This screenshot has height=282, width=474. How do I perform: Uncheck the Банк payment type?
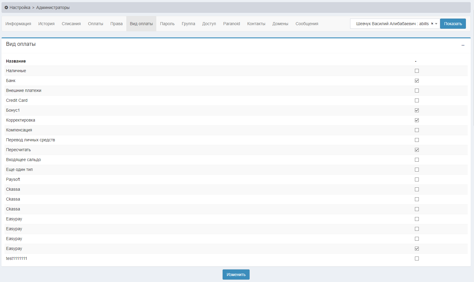coord(417,81)
